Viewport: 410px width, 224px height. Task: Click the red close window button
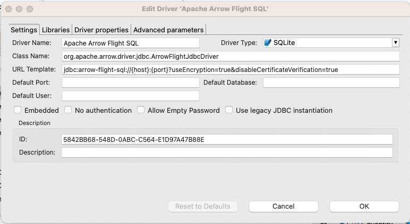8,9
